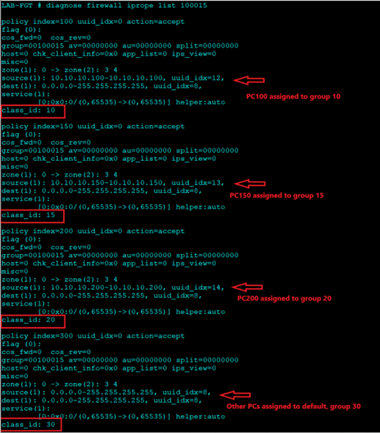Click the policy index=200 line

coord(93,231)
